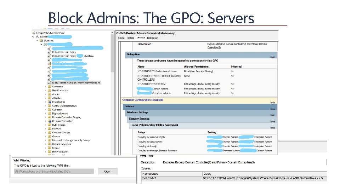The width and height of the screenshot is (340, 191).
Task: Select the Outside Agencies tree item
Action: (x=61, y=144)
